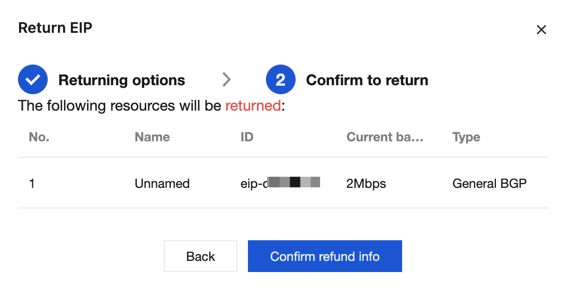Select the Confirm to return step label
569x290 pixels.
[x=367, y=80]
